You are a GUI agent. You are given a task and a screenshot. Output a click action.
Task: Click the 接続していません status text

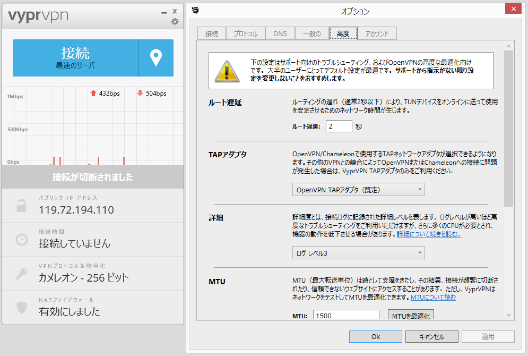pyautogui.click(x=74, y=243)
